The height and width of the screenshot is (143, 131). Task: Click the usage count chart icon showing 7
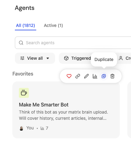point(42,128)
